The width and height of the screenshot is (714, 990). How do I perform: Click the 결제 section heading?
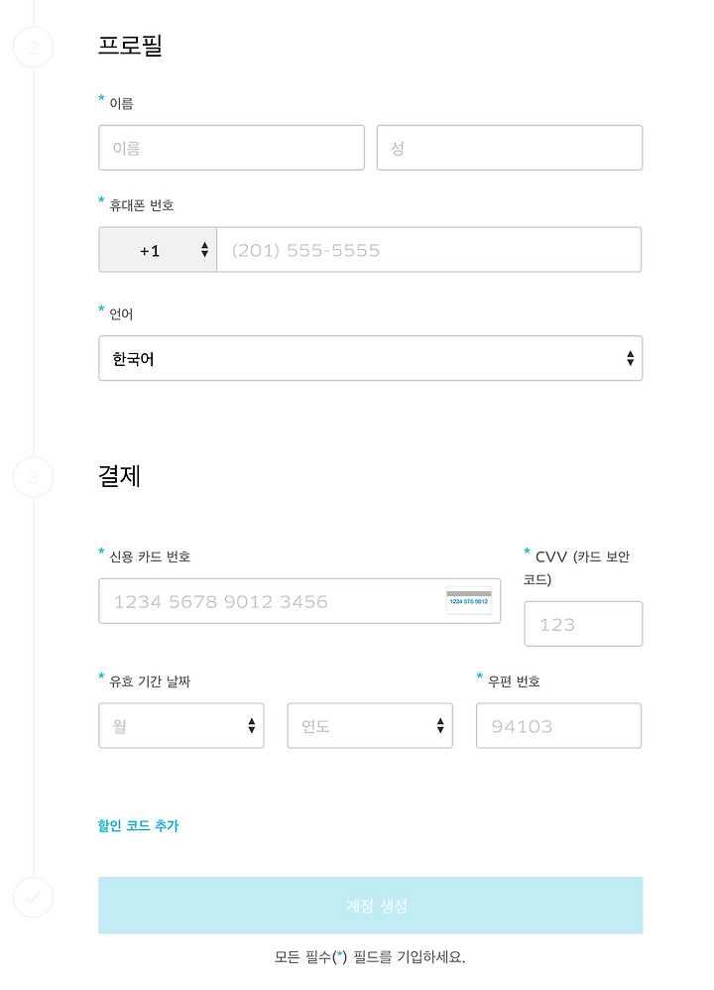pos(119,475)
